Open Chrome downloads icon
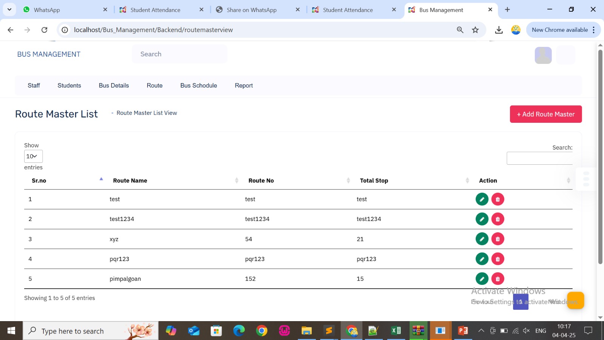 pos(499,30)
